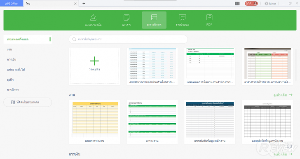
Task: Open the ที่จัดเก็บเทมเพลต template storage button
Action: (28, 103)
